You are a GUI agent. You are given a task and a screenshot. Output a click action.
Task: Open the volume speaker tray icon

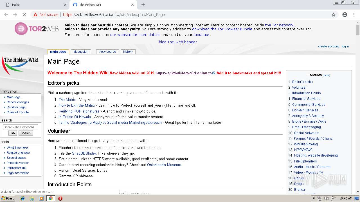[x=326, y=198]
